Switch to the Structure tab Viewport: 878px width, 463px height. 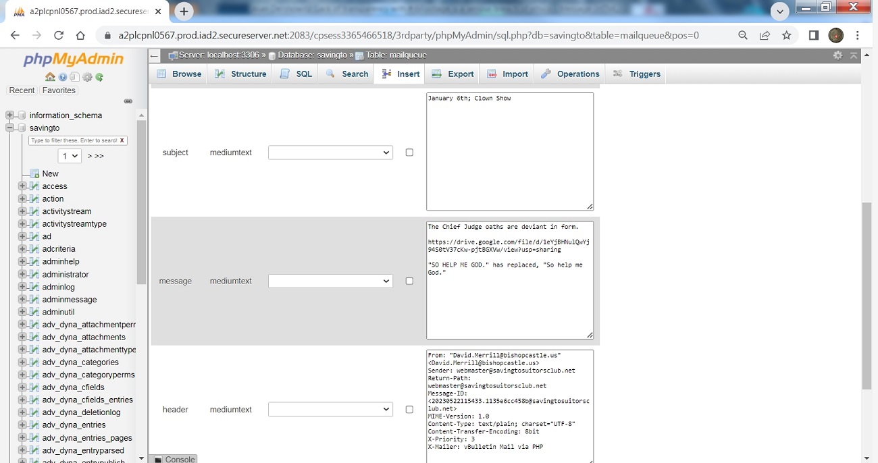click(x=241, y=74)
